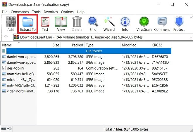The height and width of the screenshot is (132, 193).
Task: Click the vidar-nordli image file icon
Action: click(x=4, y=91)
